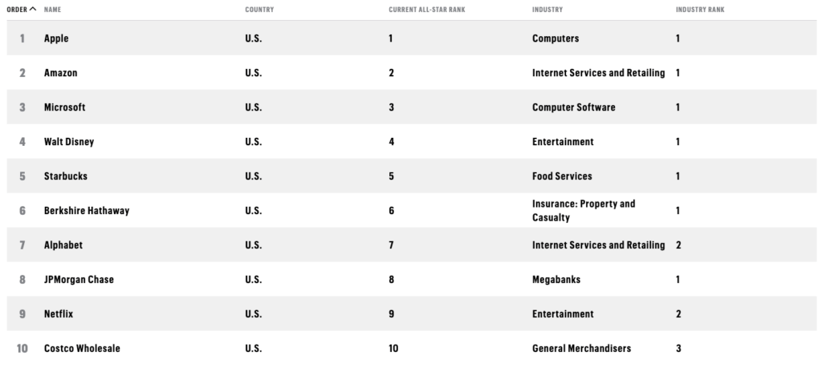822x368 pixels.
Task: Sort table by INDUSTRY RANK header
Action: pos(700,10)
